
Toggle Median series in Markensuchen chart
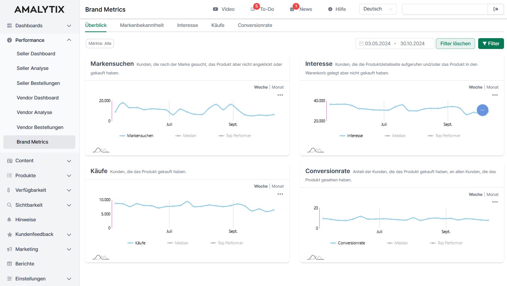pos(186,136)
